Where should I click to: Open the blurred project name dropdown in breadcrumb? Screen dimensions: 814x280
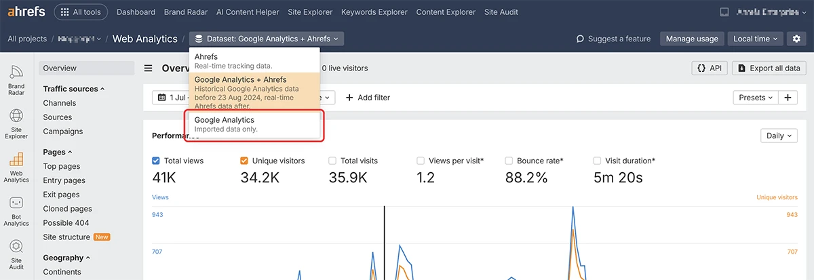(79, 39)
